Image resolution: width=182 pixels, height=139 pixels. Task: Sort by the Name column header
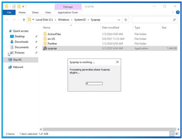[x=46, y=28]
